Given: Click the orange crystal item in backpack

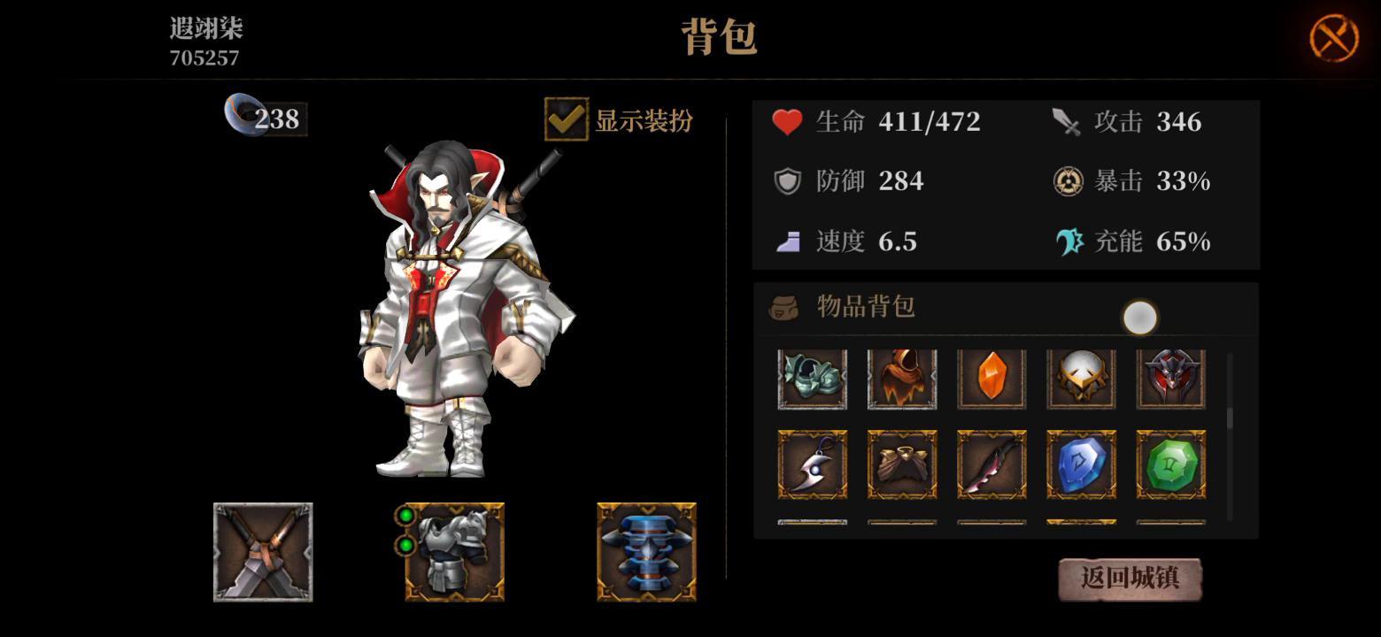Looking at the screenshot, I should click(x=991, y=379).
